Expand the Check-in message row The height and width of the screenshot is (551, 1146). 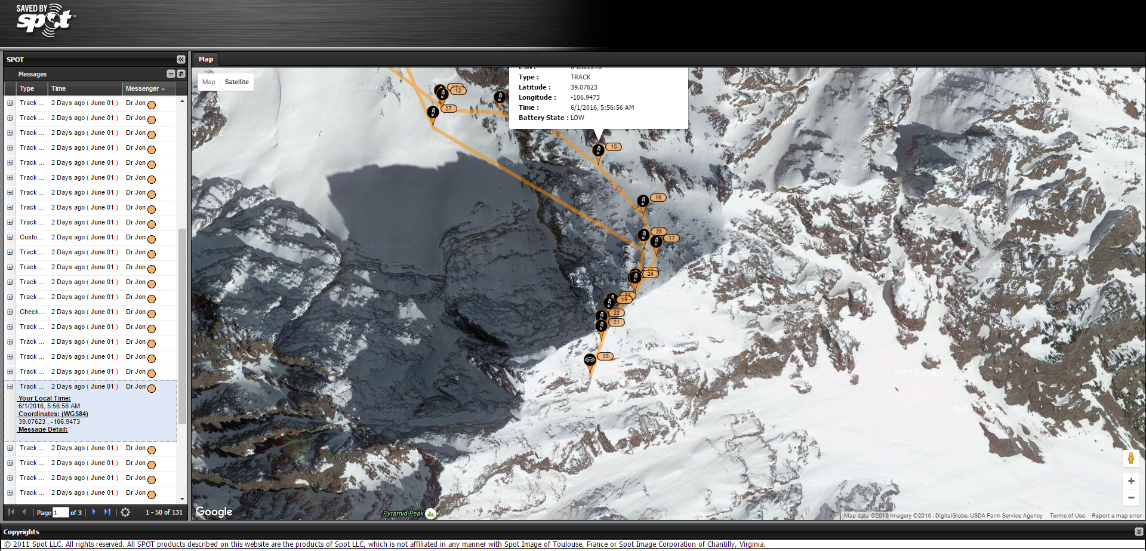[10, 312]
